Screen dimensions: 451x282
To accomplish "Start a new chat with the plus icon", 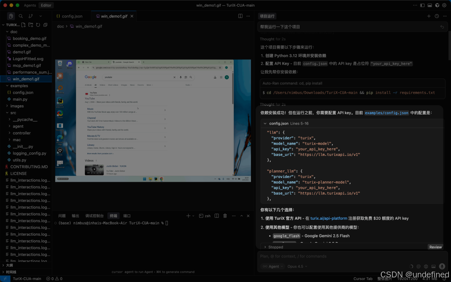I will click(429, 16).
